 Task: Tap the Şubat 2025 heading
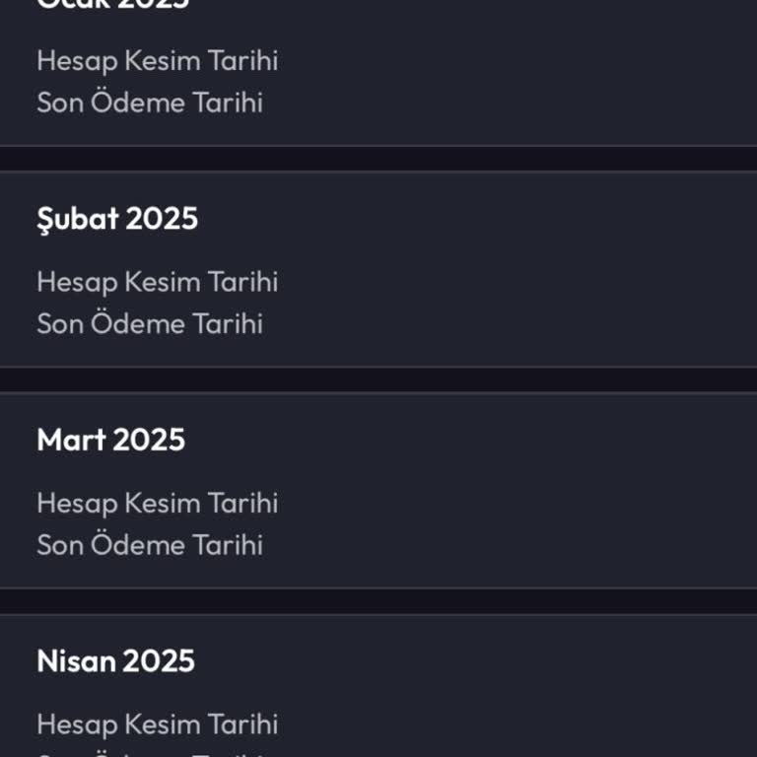(x=117, y=219)
